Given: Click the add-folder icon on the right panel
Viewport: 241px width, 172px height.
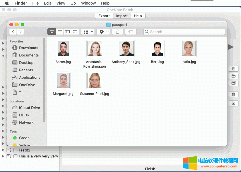Looking at the screenshot, I should tap(233, 76).
